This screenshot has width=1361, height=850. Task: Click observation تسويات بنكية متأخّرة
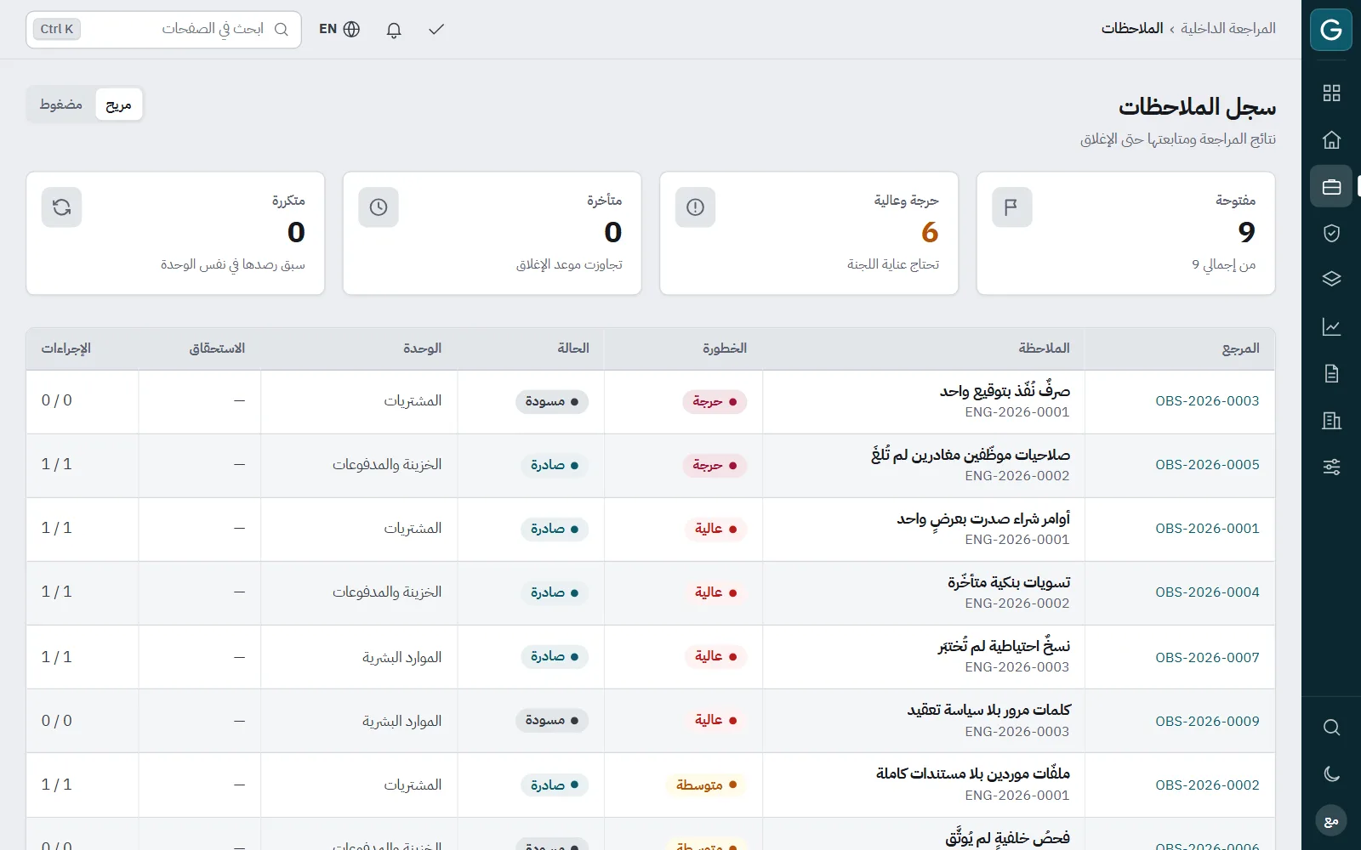click(1009, 582)
